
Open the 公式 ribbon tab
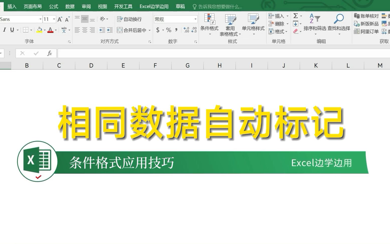(54, 7)
